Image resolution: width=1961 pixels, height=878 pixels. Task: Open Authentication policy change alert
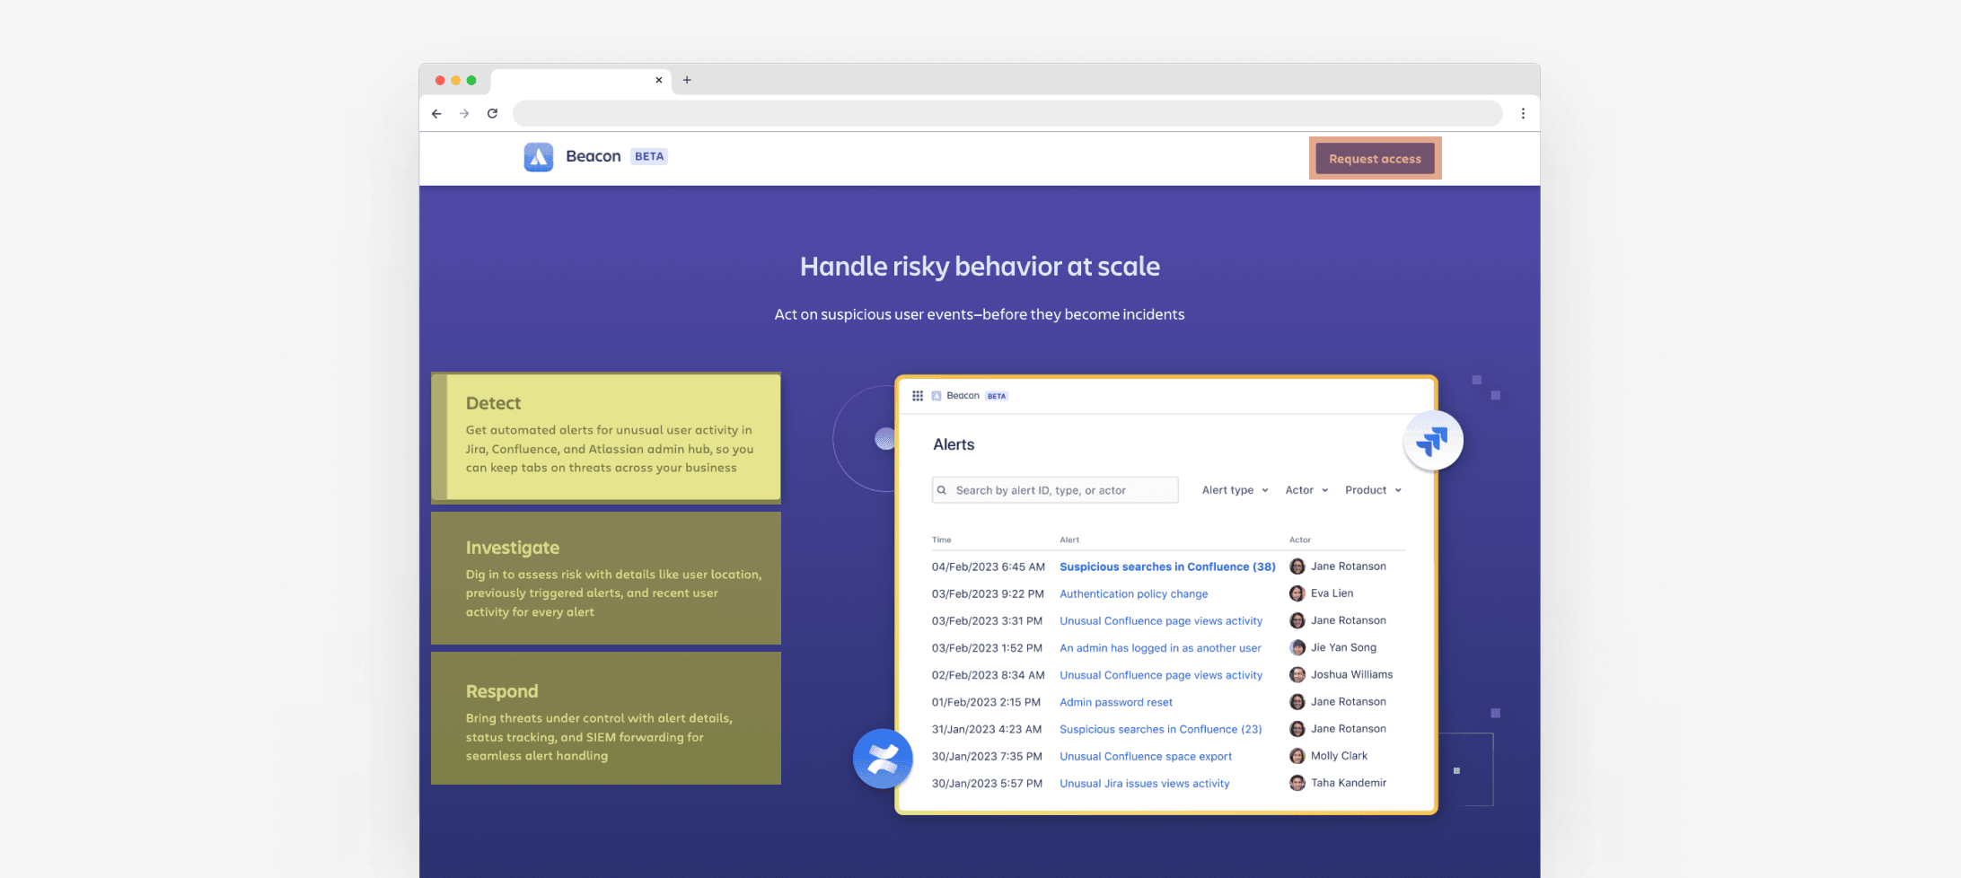click(1133, 593)
